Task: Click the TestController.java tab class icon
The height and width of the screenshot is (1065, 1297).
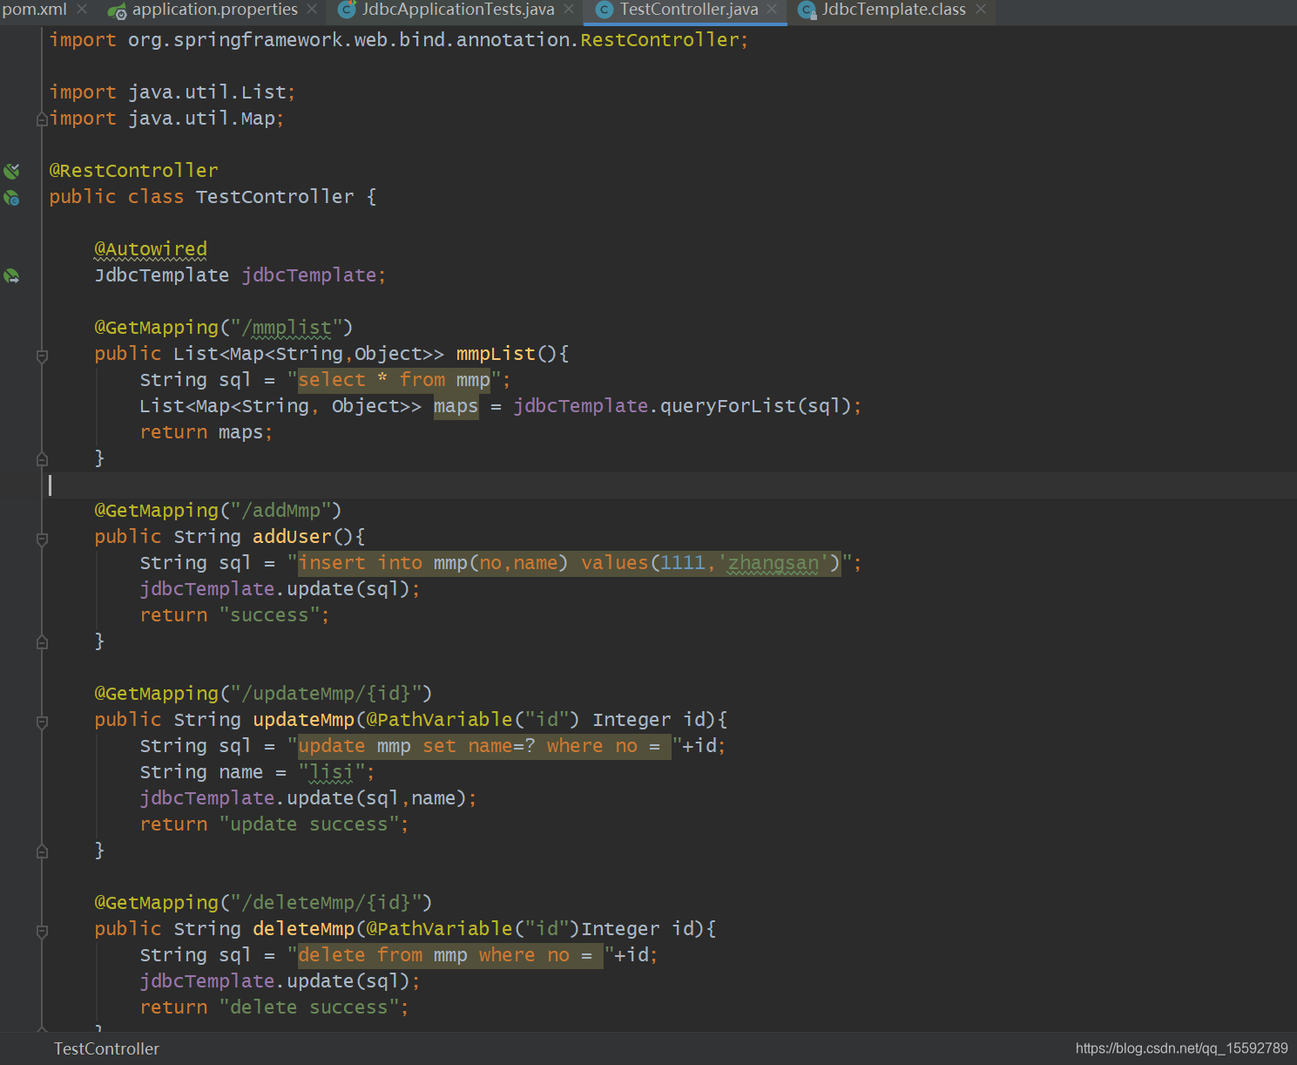Action: tap(604, 10)
